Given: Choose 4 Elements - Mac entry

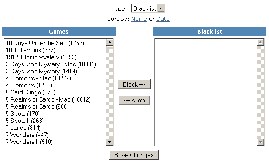Looking at the screenshot, I should [x=39, y=78].
